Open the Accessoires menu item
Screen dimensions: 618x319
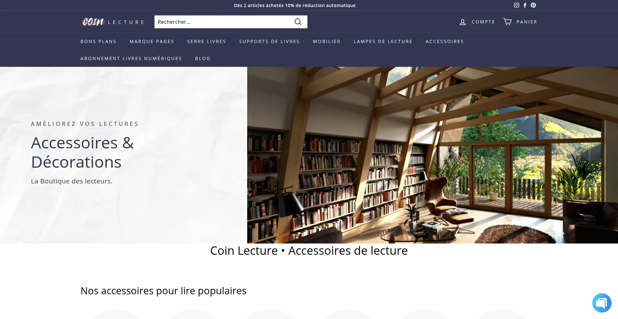tap(445, 41)
